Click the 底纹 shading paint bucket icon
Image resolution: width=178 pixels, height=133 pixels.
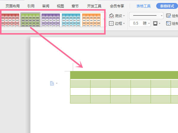111,16
